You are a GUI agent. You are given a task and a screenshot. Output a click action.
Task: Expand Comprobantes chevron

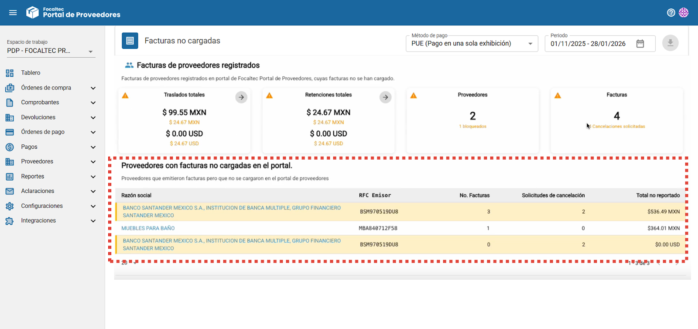tap(93, 103)
